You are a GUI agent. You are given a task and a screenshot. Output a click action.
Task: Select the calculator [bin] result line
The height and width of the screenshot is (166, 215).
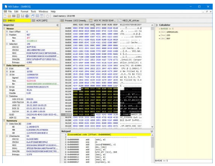tap(169, 32)
